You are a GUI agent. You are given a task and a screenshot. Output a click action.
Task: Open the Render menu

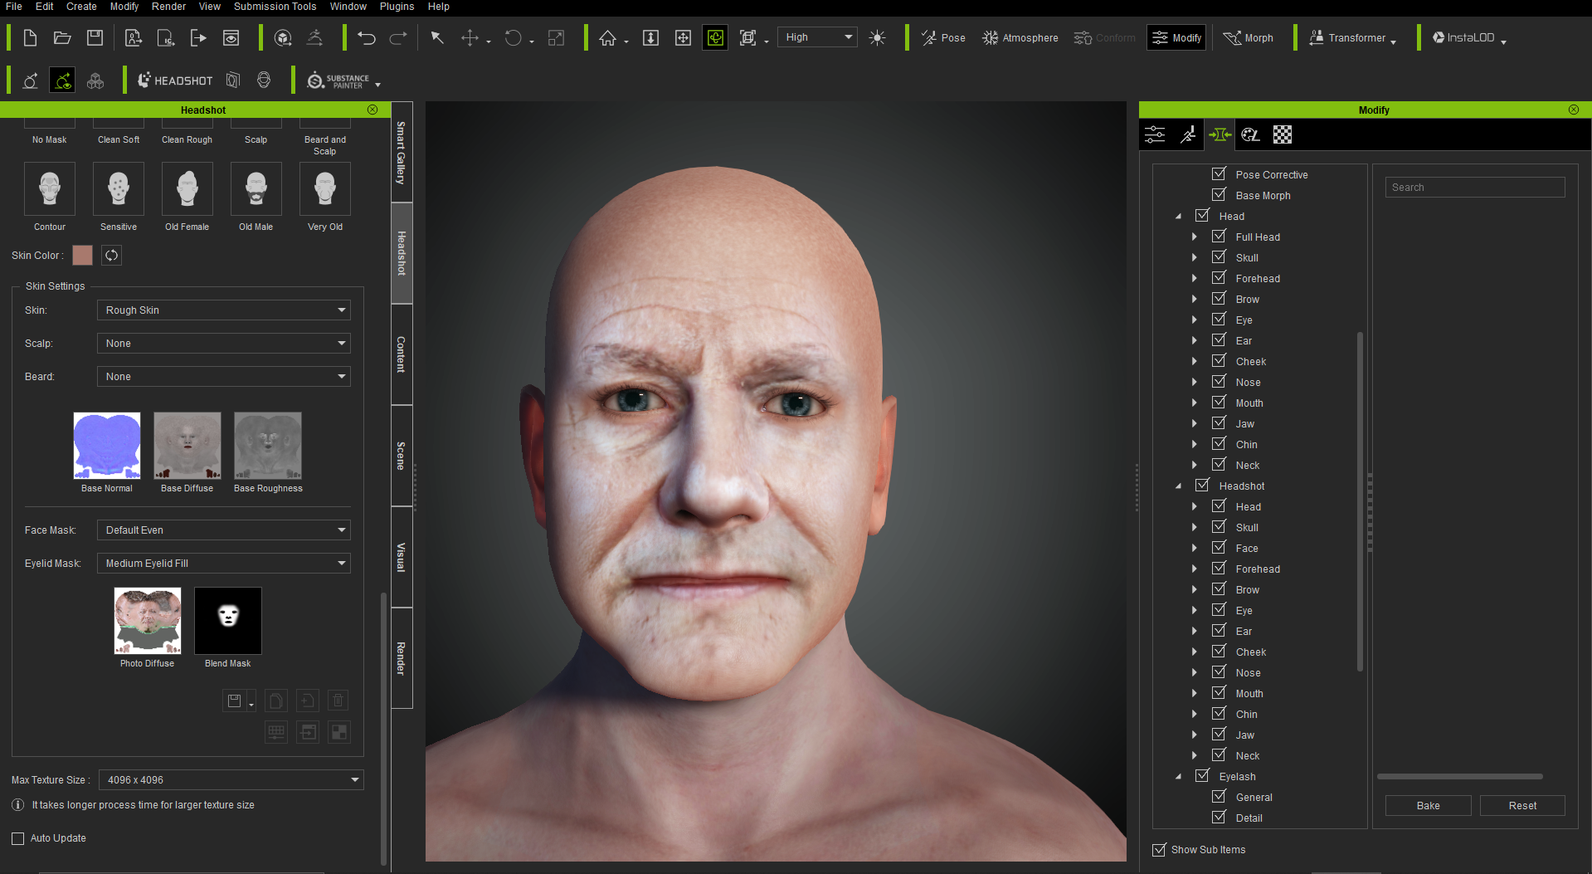tap(168, 7)
